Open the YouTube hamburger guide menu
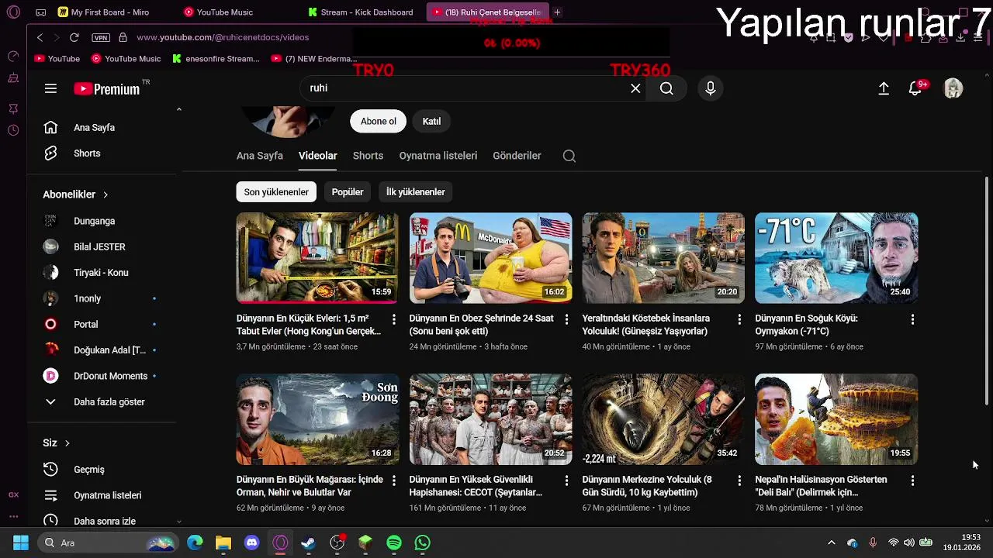This screenshot has height=558, width=993. [x=50, y=88]
